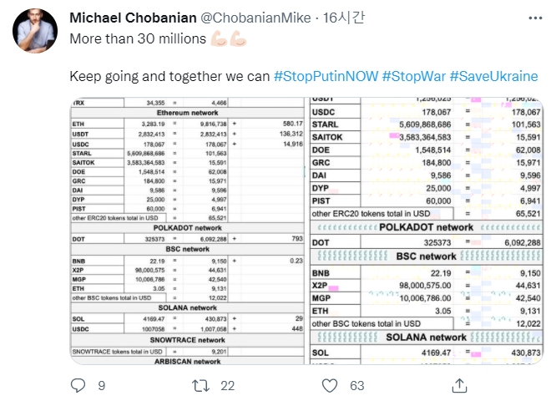Screen dimensions: 551x406
Task: Visit the #SaveUkraine hashtag page
Action: (493, 76)
